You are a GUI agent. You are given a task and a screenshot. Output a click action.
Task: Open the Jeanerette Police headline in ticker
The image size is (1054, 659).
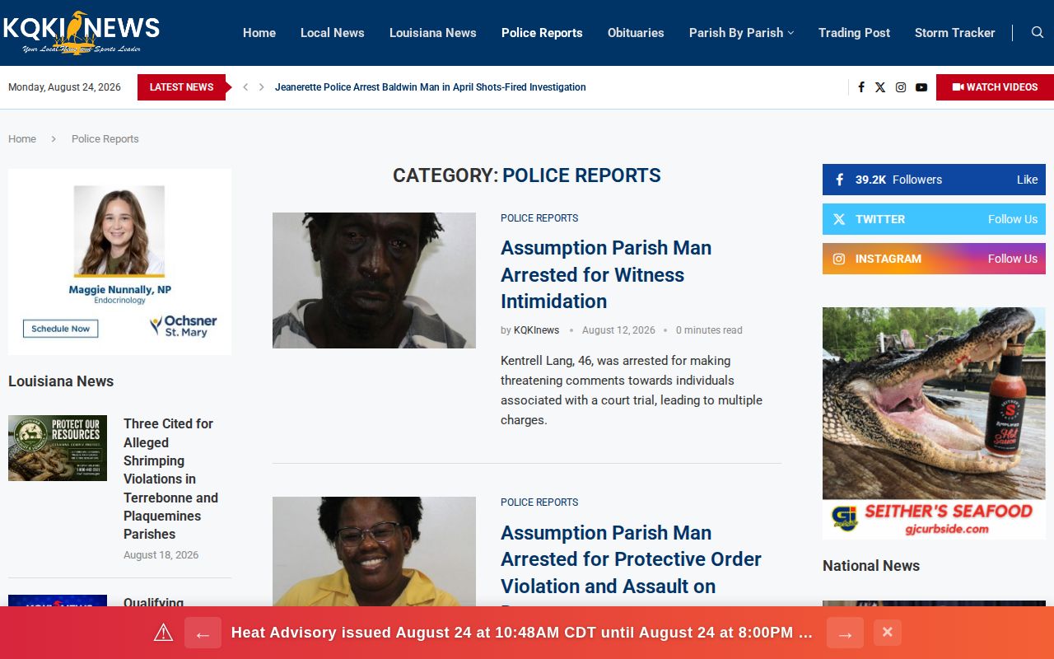[x=431, y=87]
